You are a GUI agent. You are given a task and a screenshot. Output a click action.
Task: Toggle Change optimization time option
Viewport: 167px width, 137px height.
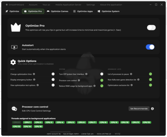coord(53,74)
